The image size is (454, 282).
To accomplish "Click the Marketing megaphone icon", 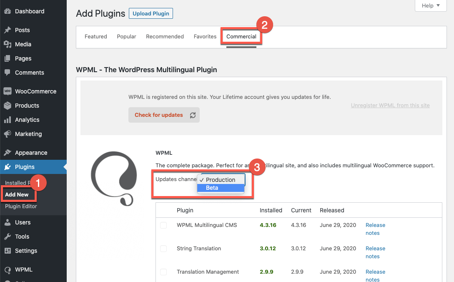I will coord(8,134).
